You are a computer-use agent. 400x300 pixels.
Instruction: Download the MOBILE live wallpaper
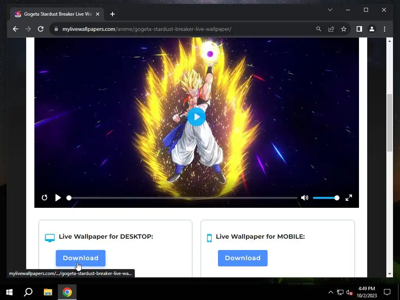tap(243, 258)
